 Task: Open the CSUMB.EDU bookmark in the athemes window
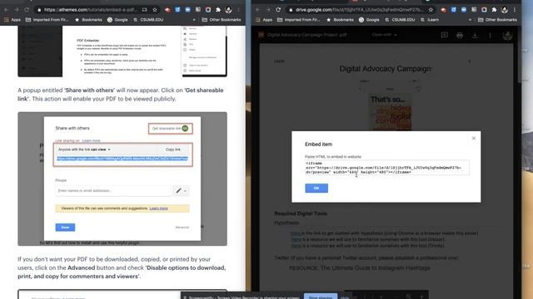[148, 20]
